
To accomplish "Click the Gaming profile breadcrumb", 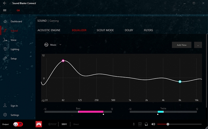I will click(x=54, y=21).
